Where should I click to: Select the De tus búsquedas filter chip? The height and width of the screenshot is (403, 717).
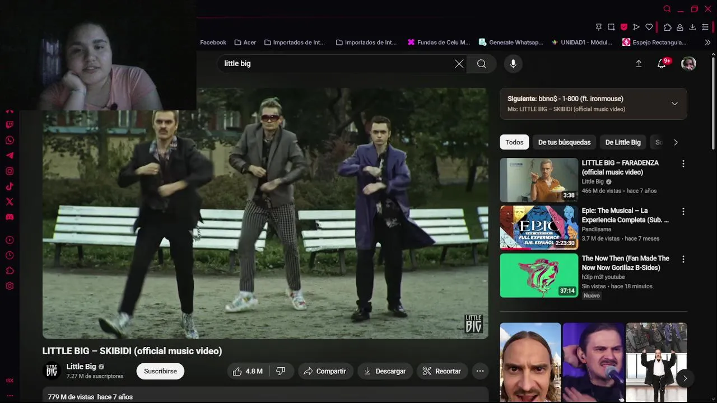(x=564, y=142)
